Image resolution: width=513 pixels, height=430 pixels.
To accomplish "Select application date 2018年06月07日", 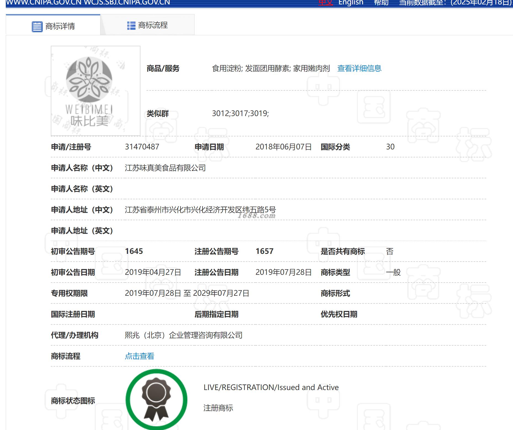I will coord(283,147).
